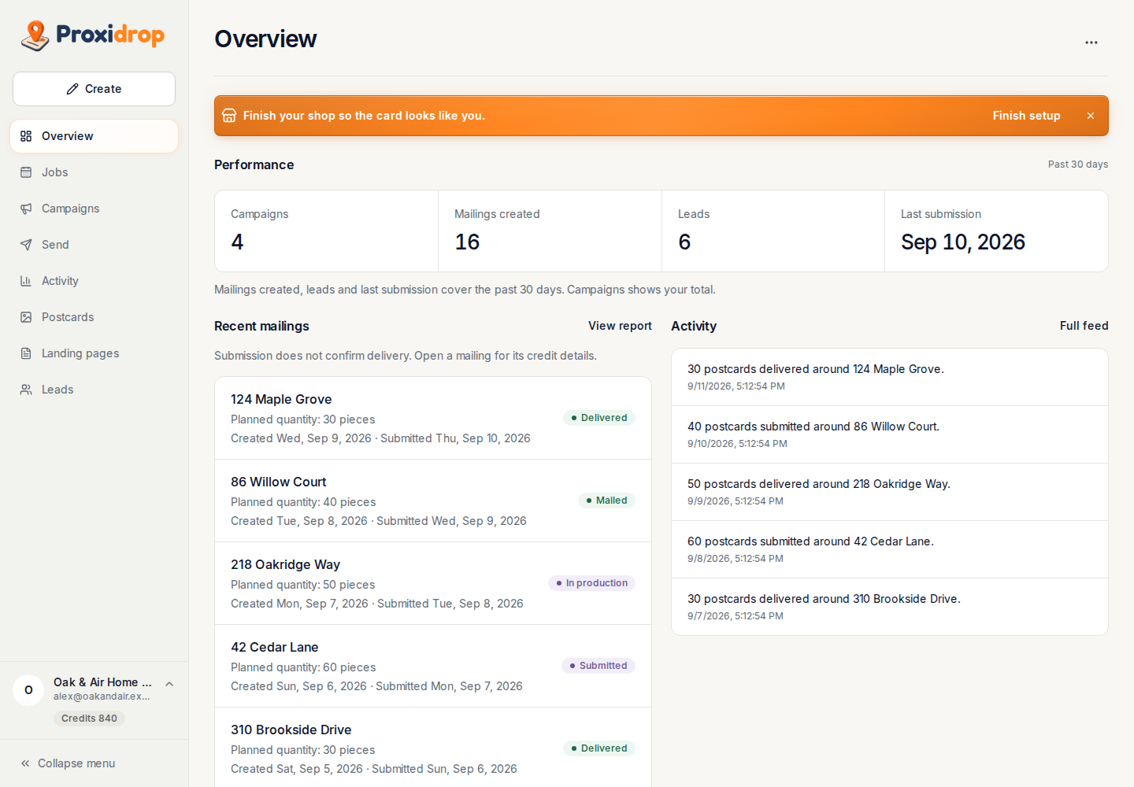1134x787 pixels.
Task: Expand the Oak & Air Home account menu
Action: tap(169, 684)
